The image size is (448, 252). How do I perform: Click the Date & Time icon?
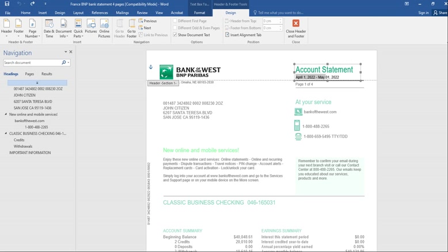click(x=49, y=28)
